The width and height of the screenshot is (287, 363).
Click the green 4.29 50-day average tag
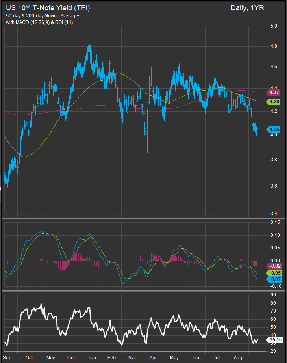click(274, 102)
